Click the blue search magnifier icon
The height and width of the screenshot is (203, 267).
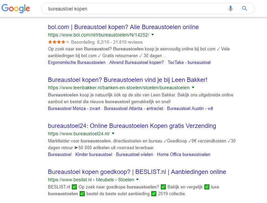[244, 8]
